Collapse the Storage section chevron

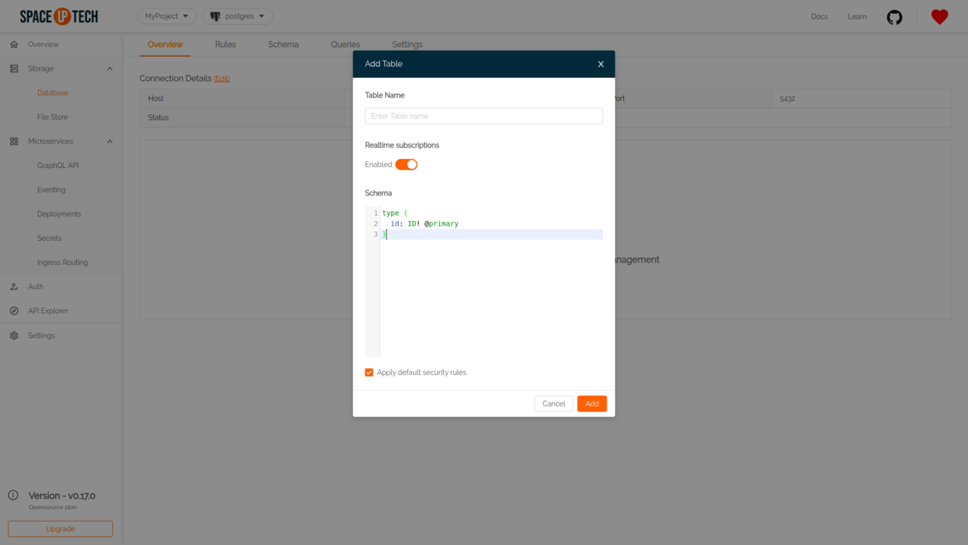coord(110,69)
